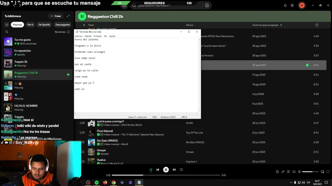
Task: Sort by Fecha en que se agregó
Action: click(x=267, y=25)
